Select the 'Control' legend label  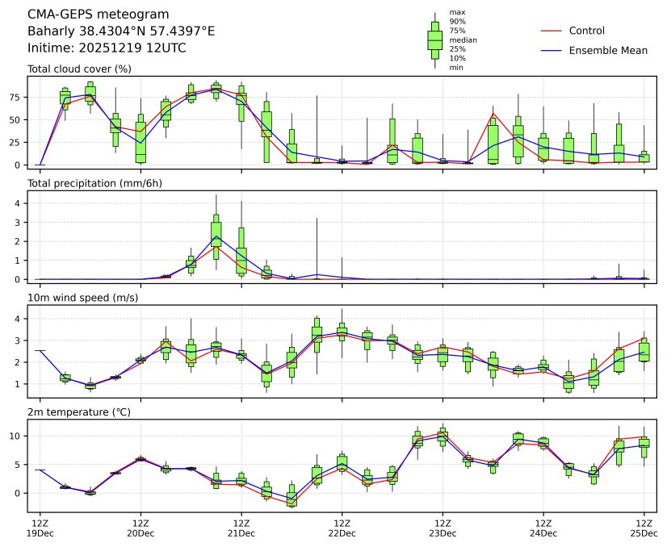pos(587,31)
